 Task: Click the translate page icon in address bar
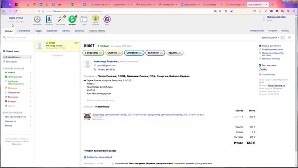tap(215, 11)
